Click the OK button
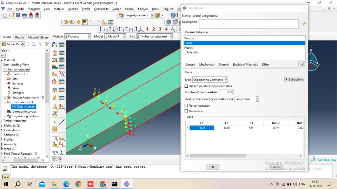The width and height of the screenshot is (337, 189). pos(213,167)
